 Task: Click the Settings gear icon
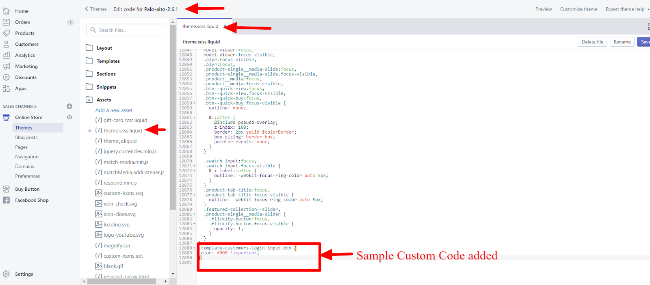6,274
